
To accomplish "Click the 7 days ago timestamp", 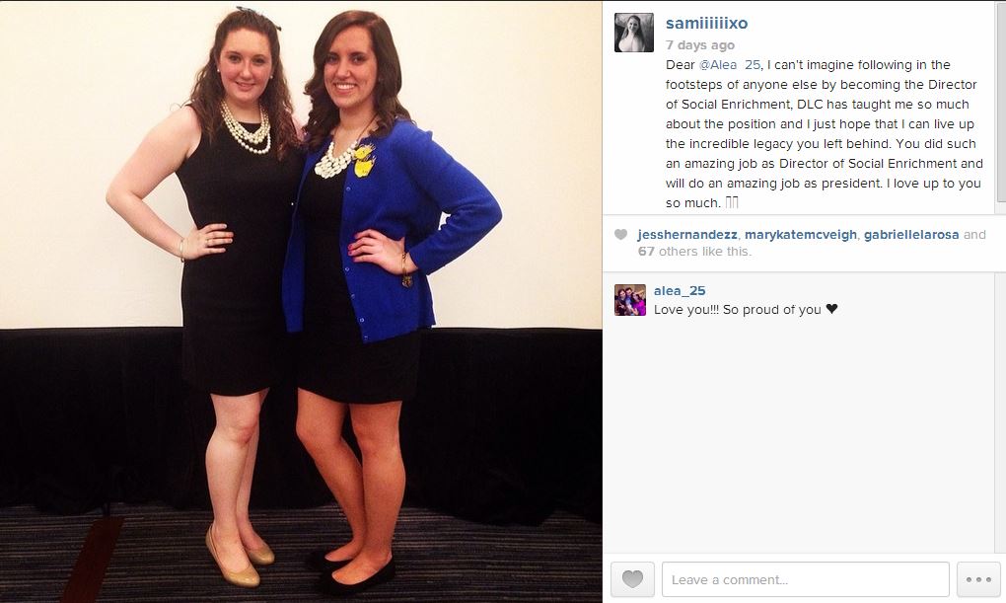I will click(x=700, y=45).
